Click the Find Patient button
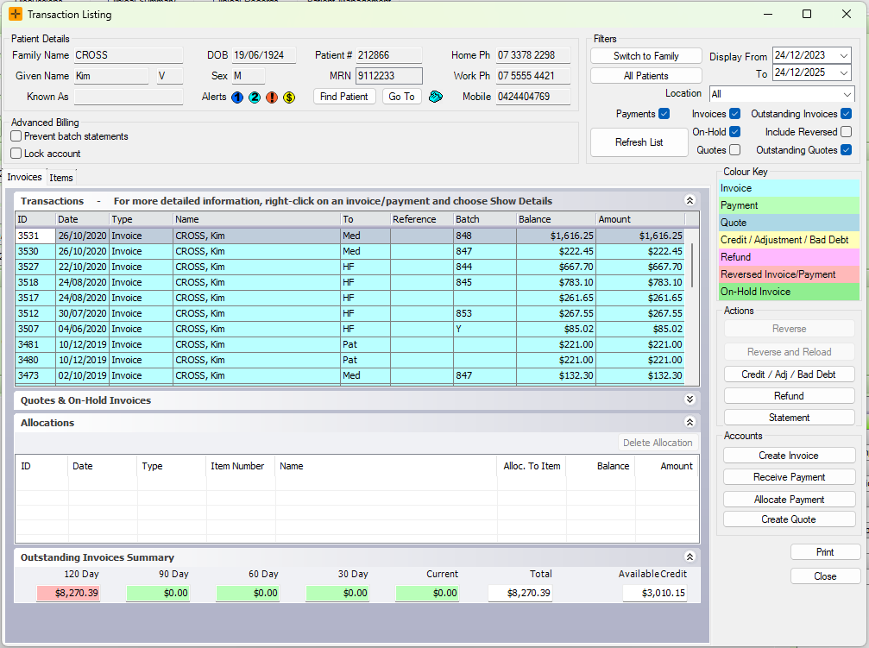Image resolution: width=869 pixels, height=648 pixels. click(x=343, y=97)
